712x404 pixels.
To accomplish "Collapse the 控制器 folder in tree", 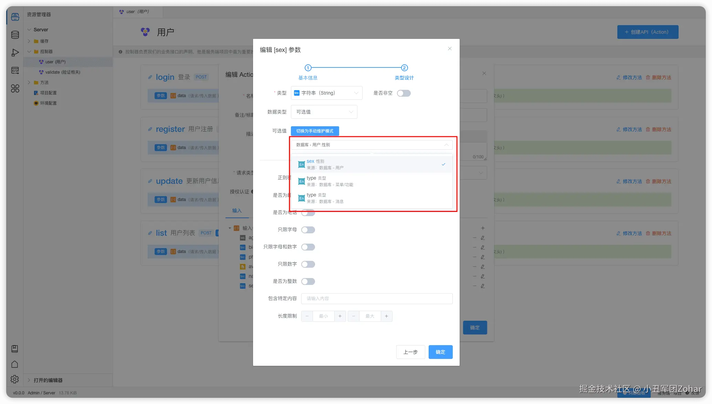I will (x=29, y=52).
